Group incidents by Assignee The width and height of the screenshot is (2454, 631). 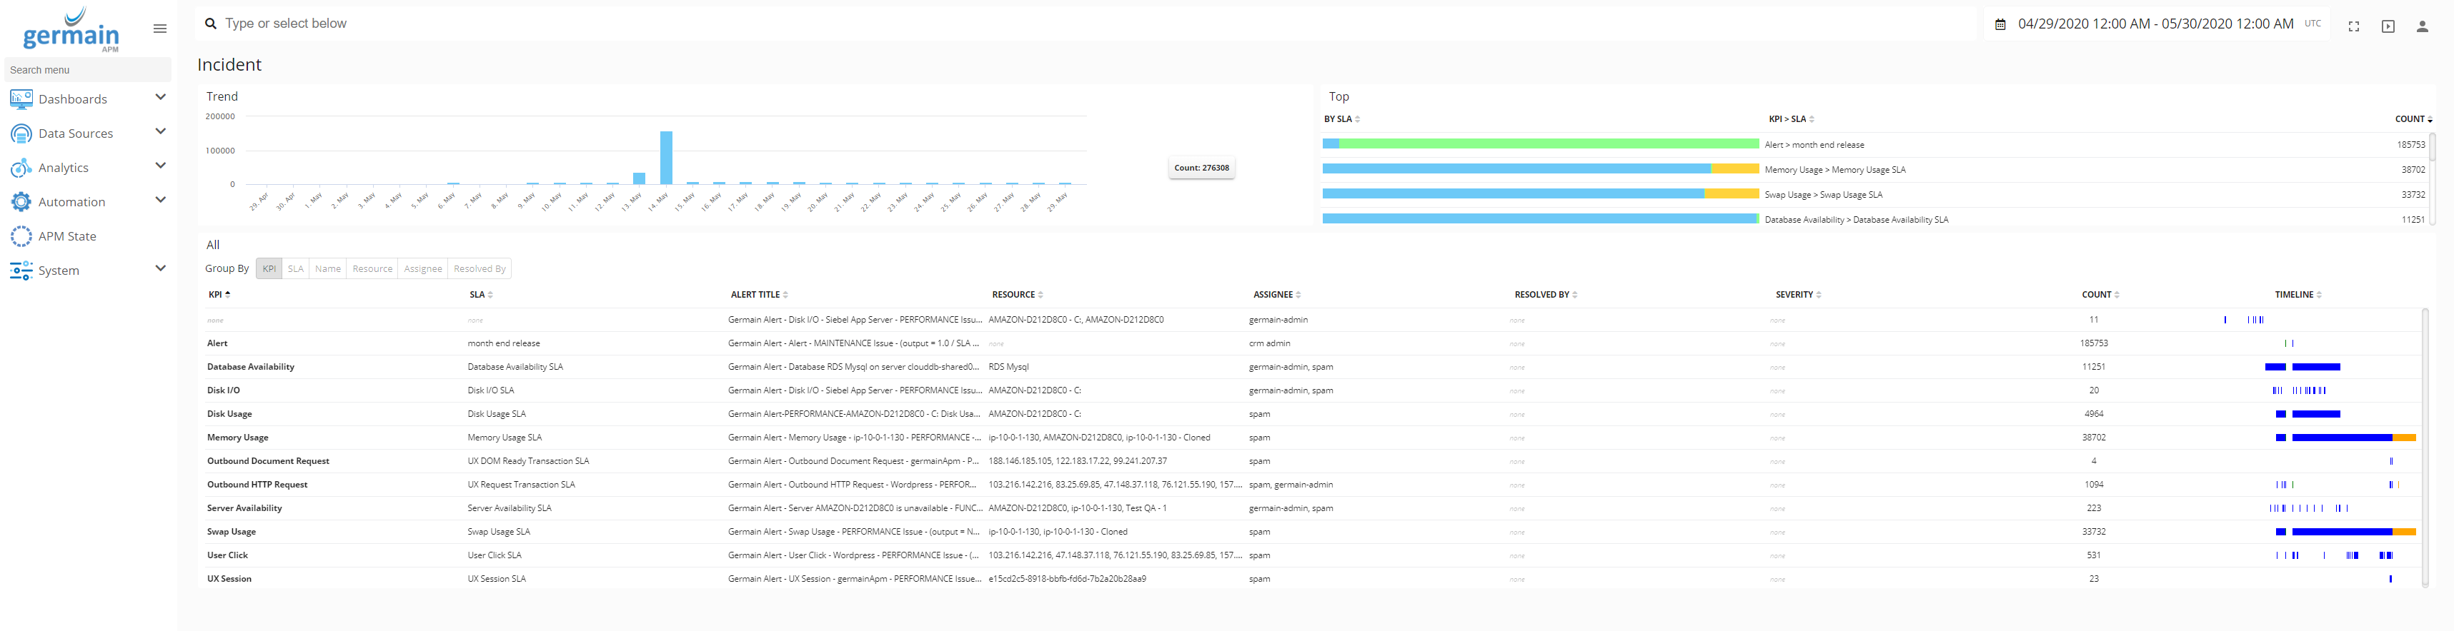click(423, 269)
